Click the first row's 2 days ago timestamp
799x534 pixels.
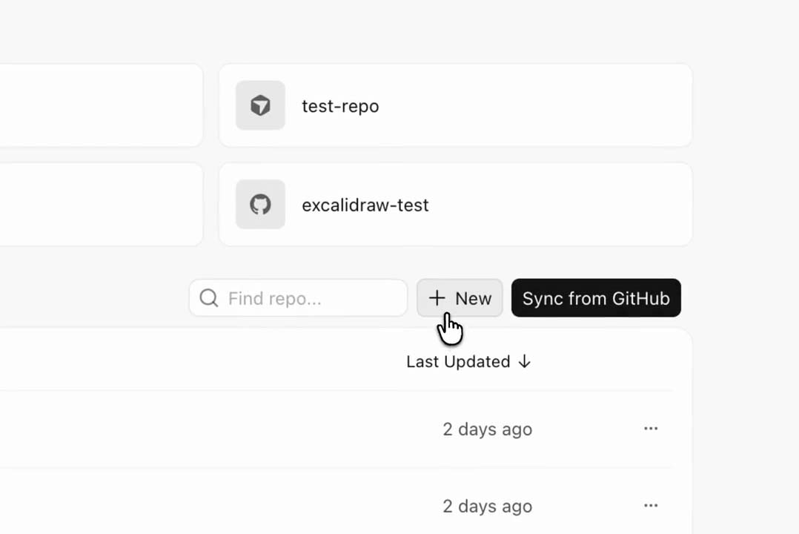coord(487,429)
